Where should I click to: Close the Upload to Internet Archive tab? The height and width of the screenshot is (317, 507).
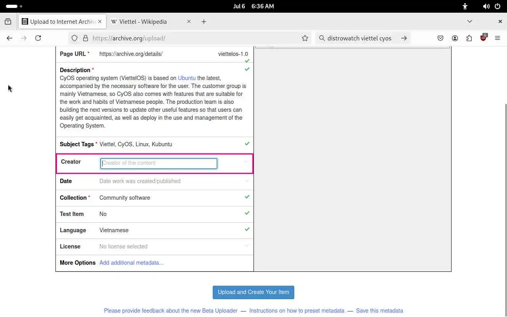(100, 22)
